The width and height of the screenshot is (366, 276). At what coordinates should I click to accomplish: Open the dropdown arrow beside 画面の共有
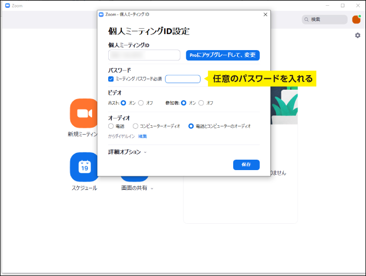click(152, 188)
